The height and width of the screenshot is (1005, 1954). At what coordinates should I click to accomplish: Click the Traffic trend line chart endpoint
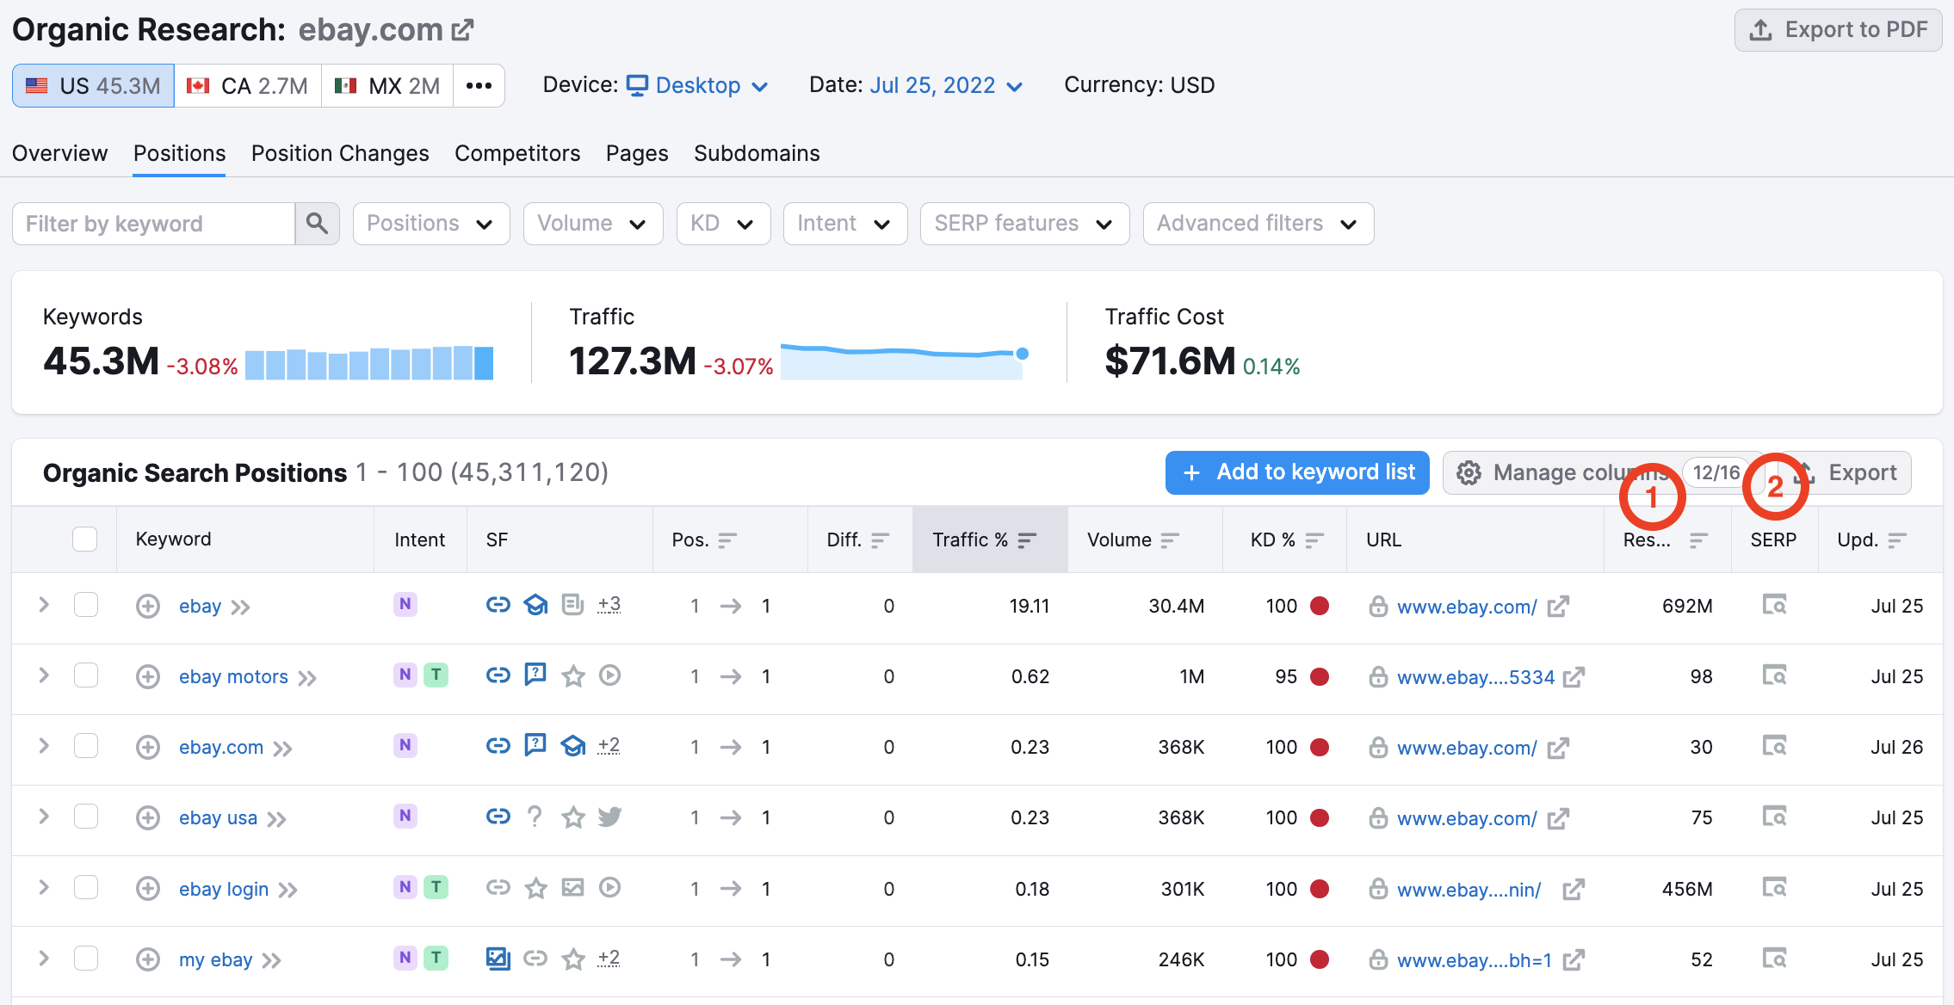pyautogui.click(x=1022, y=354)
